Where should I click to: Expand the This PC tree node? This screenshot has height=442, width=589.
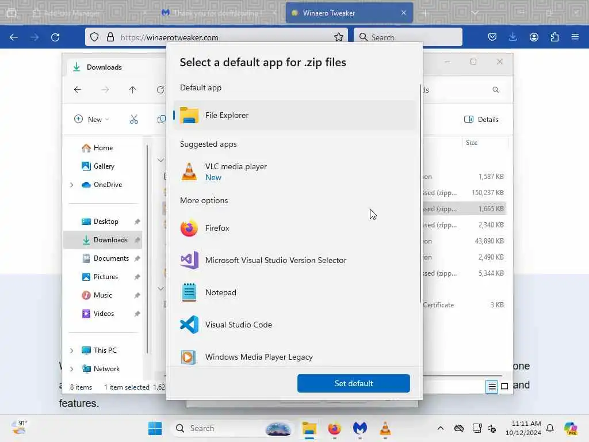72,350
